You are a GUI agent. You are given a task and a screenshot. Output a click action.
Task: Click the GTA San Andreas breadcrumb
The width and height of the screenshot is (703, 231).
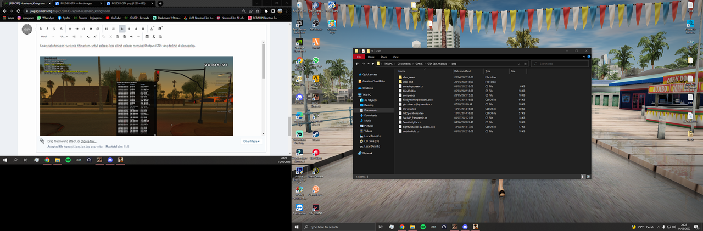pos(437,64)
